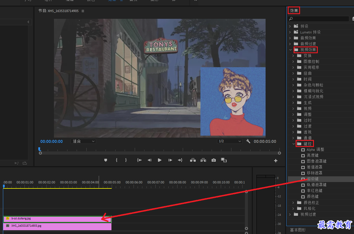This screenshot has height=234, width=354.
Task: Export frame with camera icon
Action: tap(214, 160)
